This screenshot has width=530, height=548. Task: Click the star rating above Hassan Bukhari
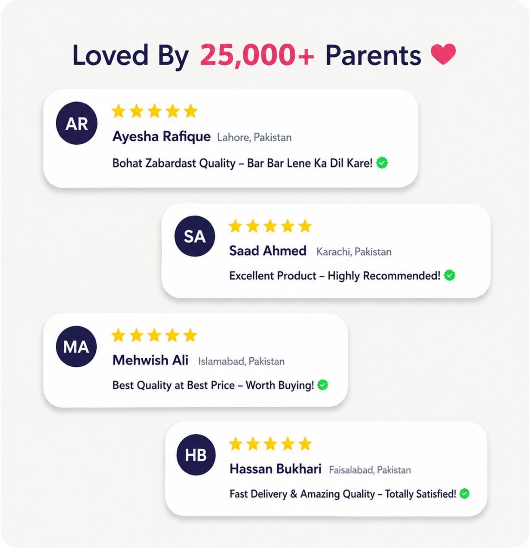pos(270,444)
